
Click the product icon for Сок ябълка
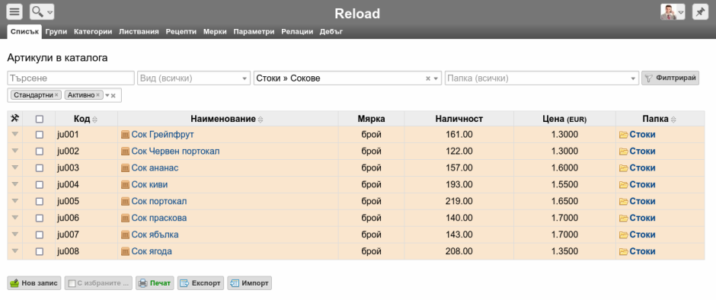pos(125,235)
